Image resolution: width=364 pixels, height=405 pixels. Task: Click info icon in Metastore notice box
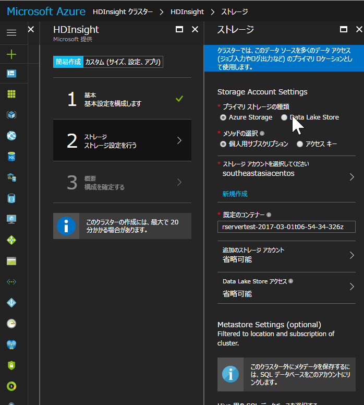[230, 374]
